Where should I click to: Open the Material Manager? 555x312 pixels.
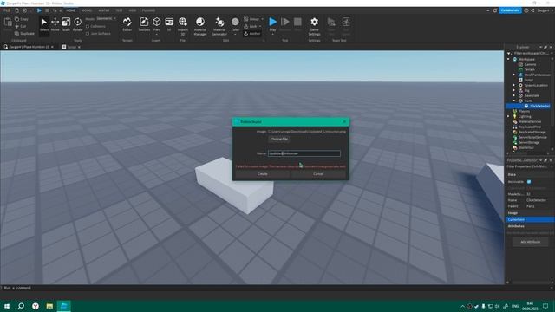click(x=200, y=26)
